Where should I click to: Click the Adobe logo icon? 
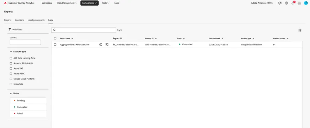coord(6,3)
